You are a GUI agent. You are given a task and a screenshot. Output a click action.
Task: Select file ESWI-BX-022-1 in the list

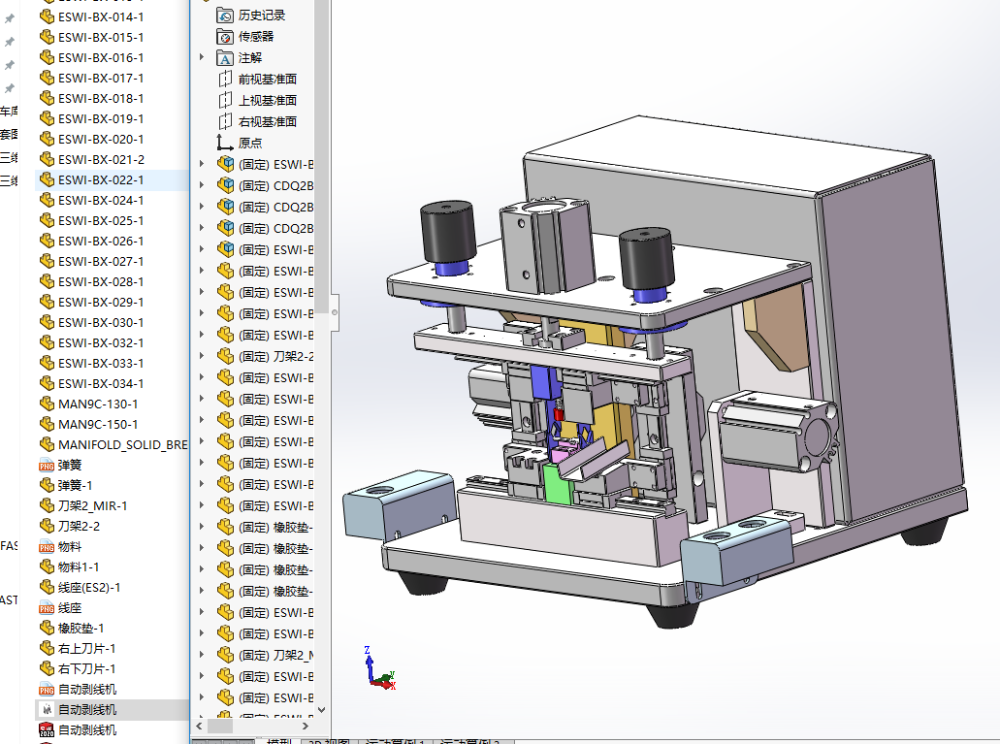100,179
